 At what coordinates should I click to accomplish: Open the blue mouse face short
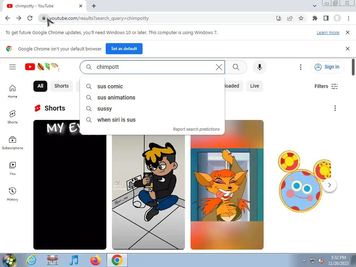(300, 185)
